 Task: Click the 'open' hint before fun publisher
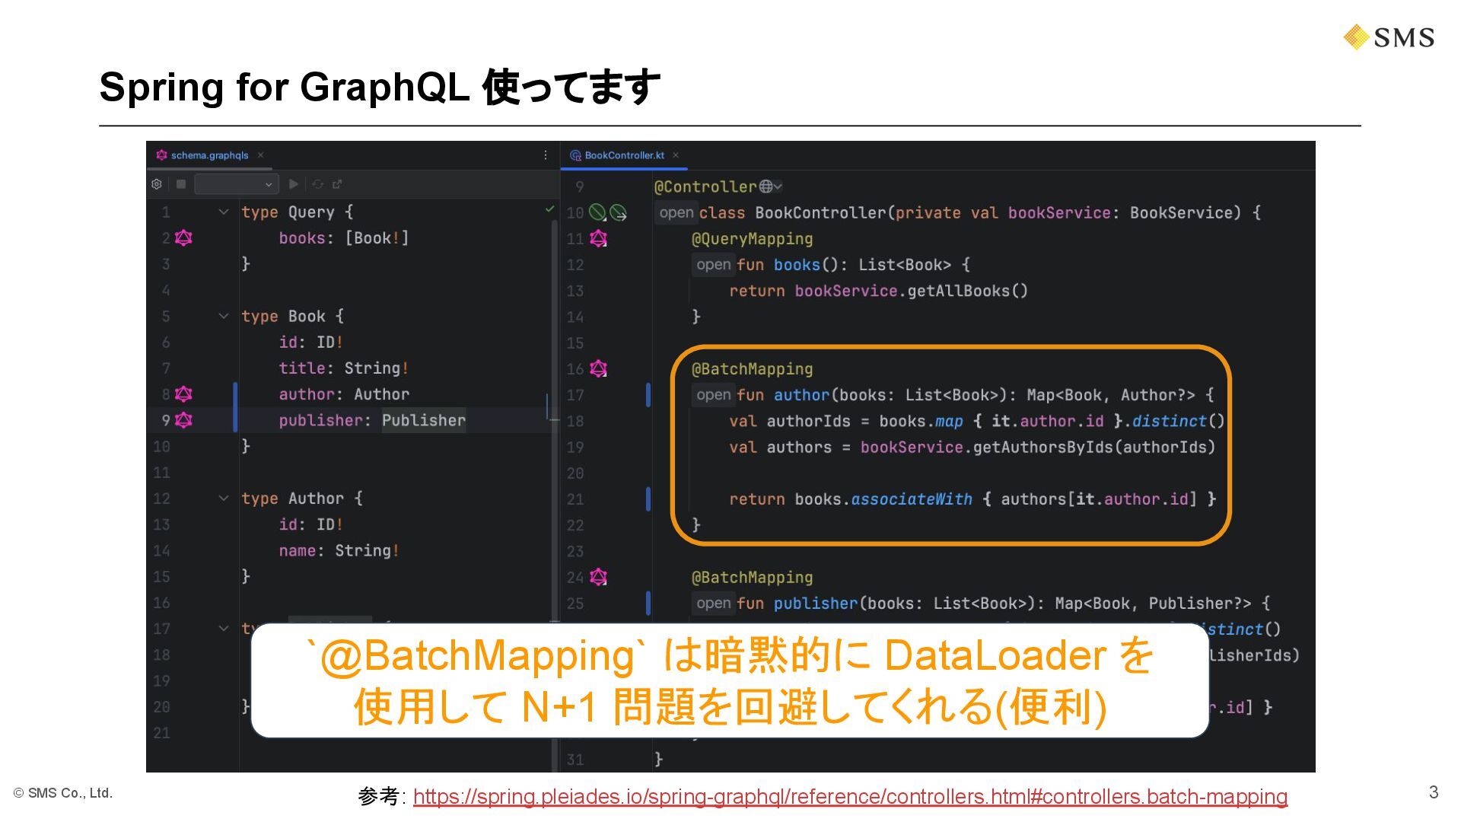(x=713, y=604)
